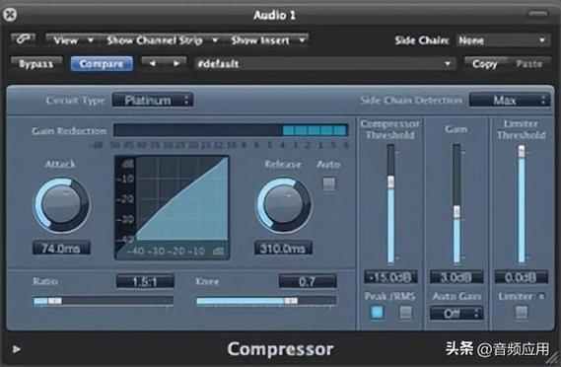Expand extended parameters disclosure triangle
Screen dimensions: 561x367
pos(16,349)
